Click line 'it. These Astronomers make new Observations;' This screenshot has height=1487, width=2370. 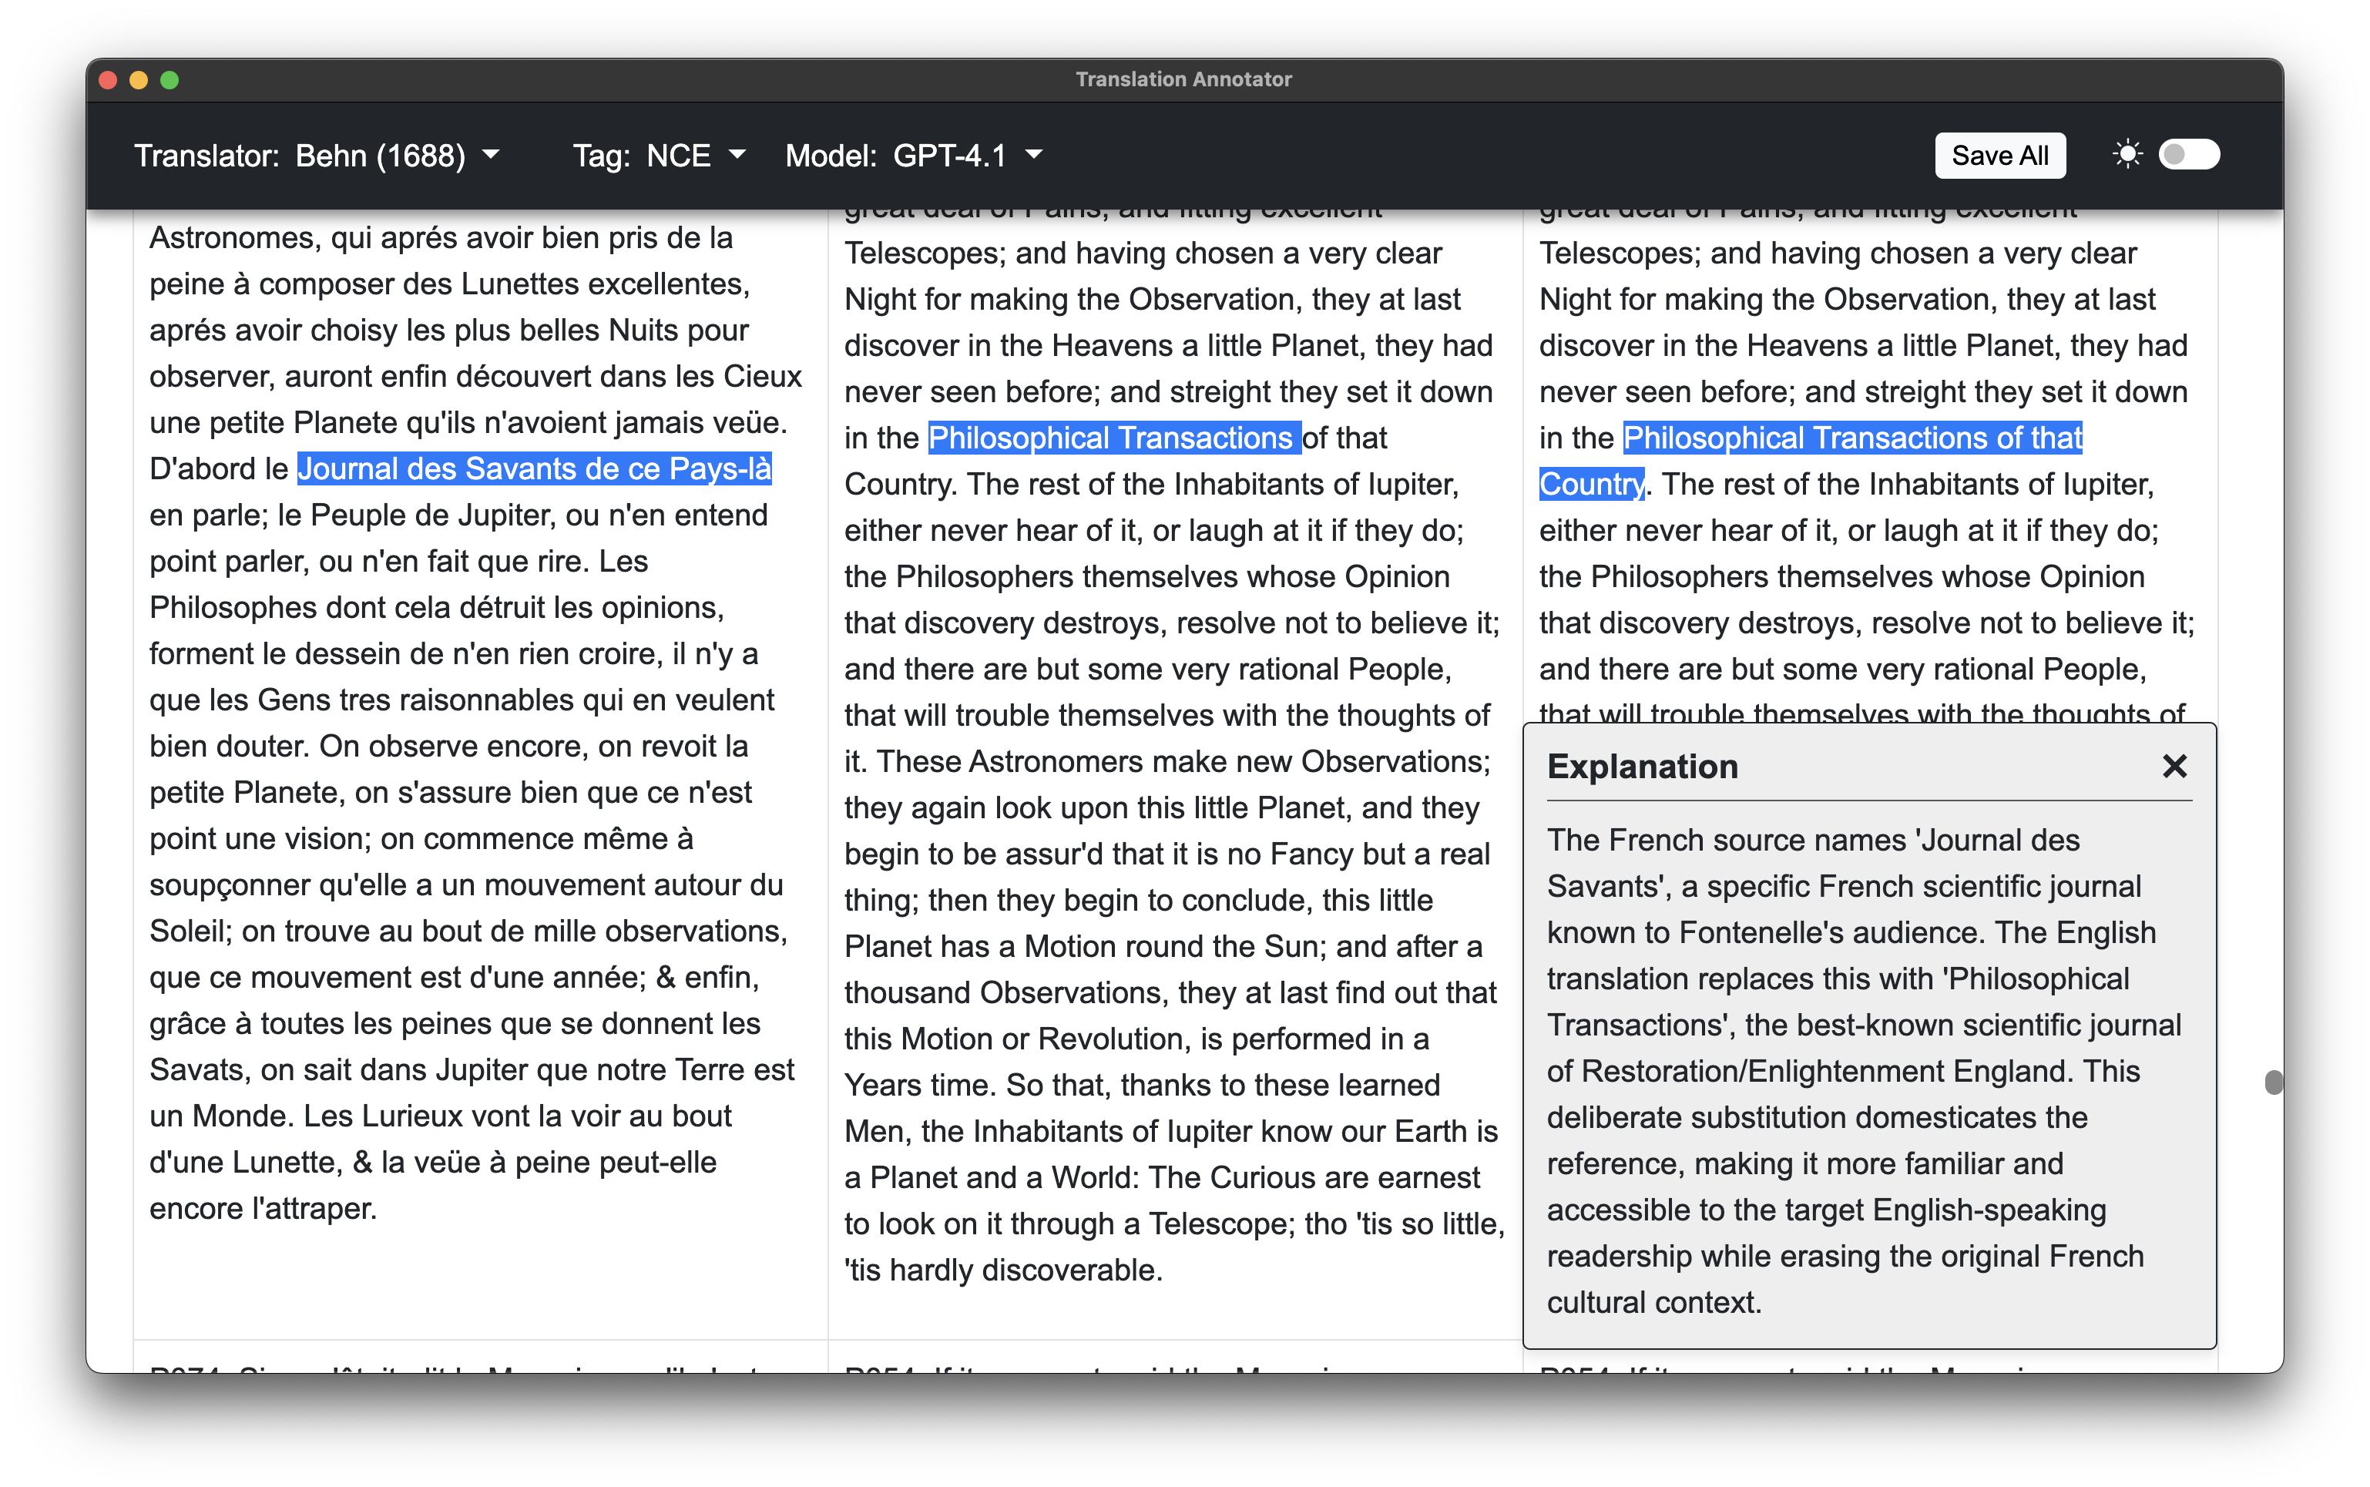pyautogui.click(x=1167, y=761)
